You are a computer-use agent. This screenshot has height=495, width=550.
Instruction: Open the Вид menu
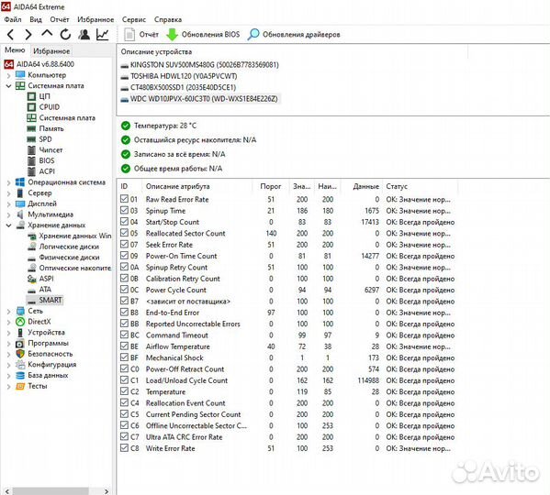point(36,19)
